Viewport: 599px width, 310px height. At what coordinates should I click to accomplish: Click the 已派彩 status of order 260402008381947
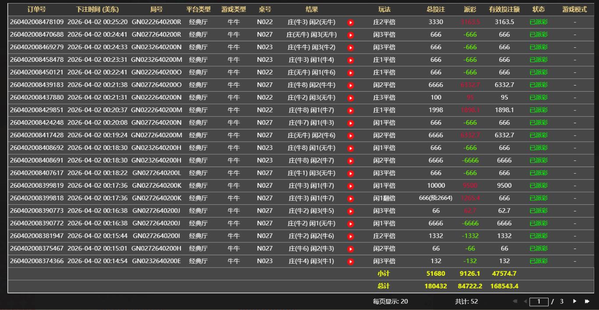539,236
